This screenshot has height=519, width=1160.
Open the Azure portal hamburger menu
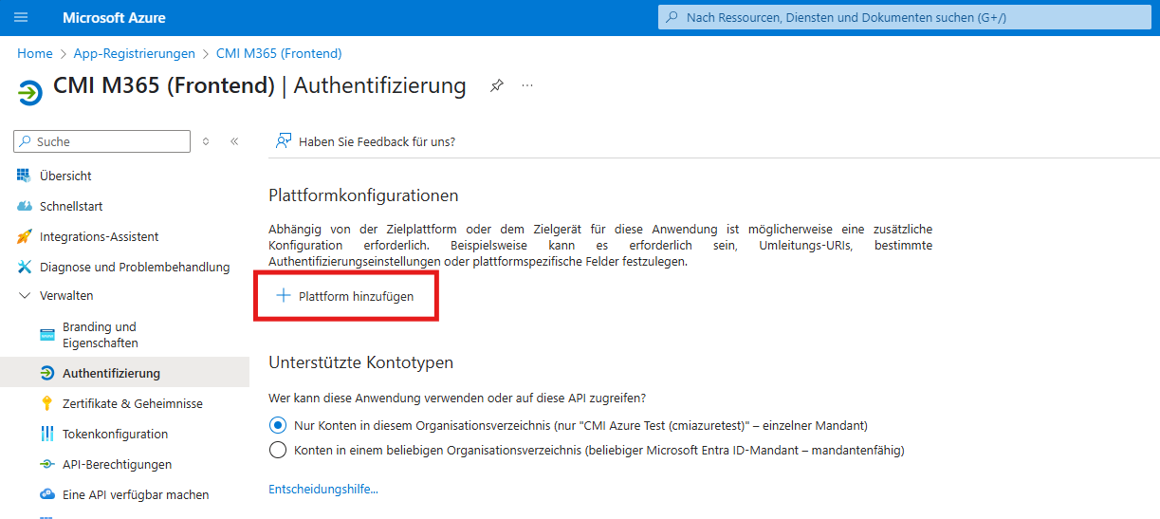pos(22,18)
